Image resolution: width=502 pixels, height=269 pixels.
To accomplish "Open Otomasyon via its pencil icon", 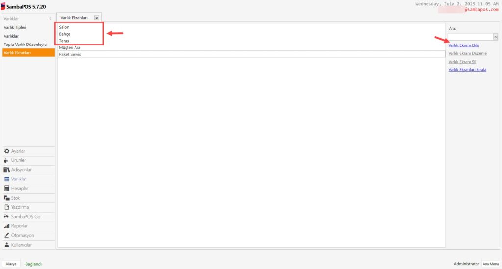I will coord(7,235).
